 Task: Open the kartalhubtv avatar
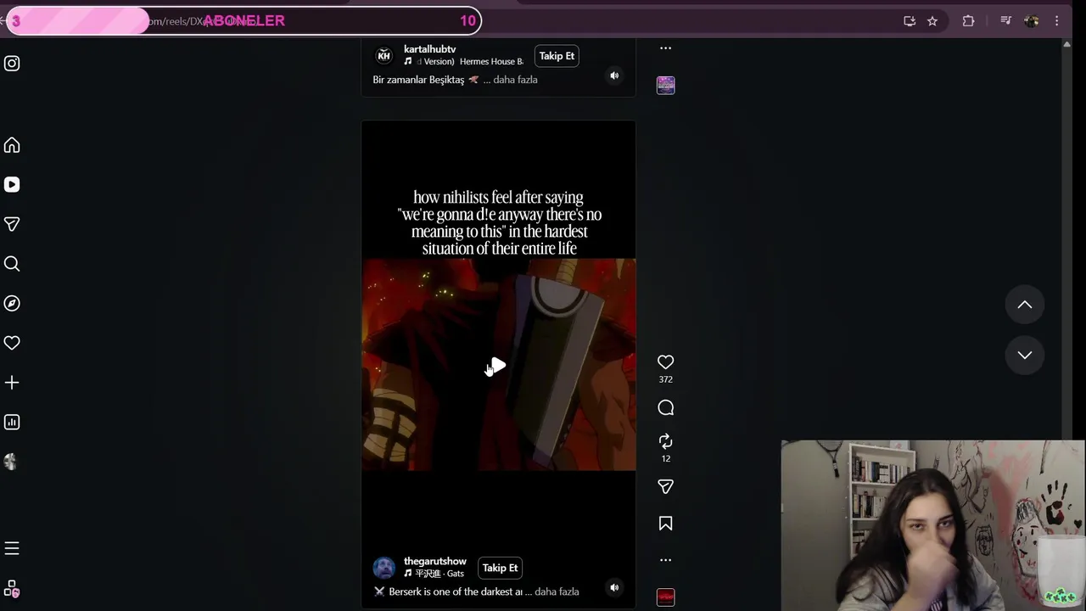pos(383,56)
